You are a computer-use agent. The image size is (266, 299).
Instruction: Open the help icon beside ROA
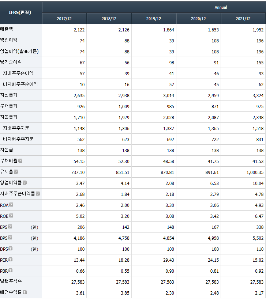[11, 205]
